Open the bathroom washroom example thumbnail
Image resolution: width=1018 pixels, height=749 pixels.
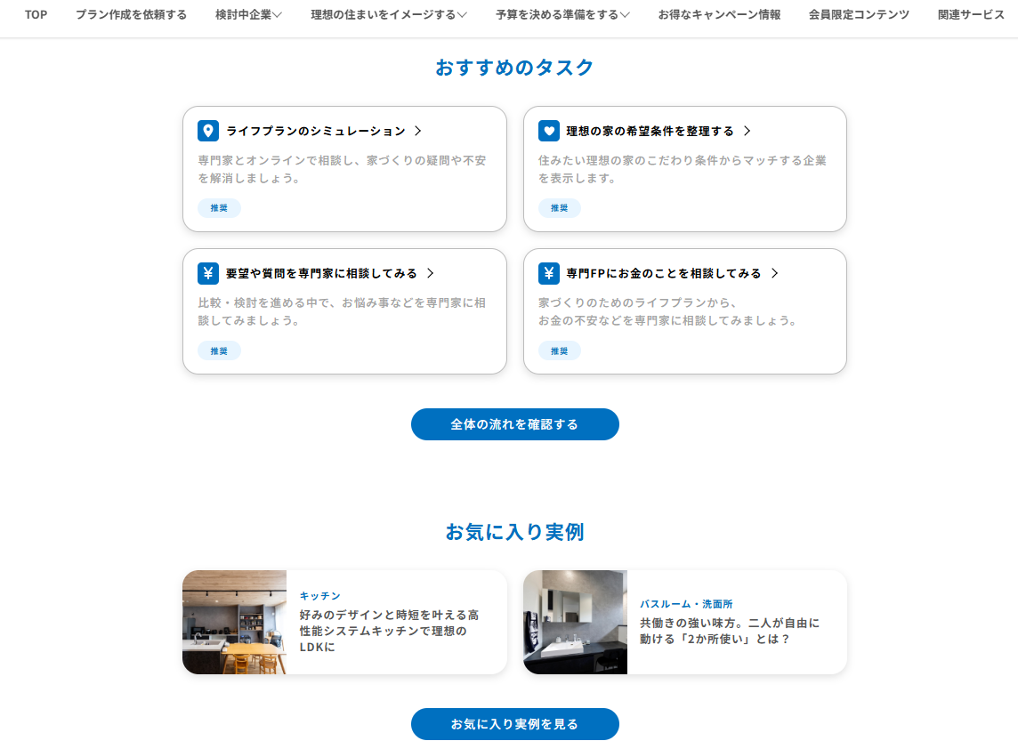click(x=575, y=623)
